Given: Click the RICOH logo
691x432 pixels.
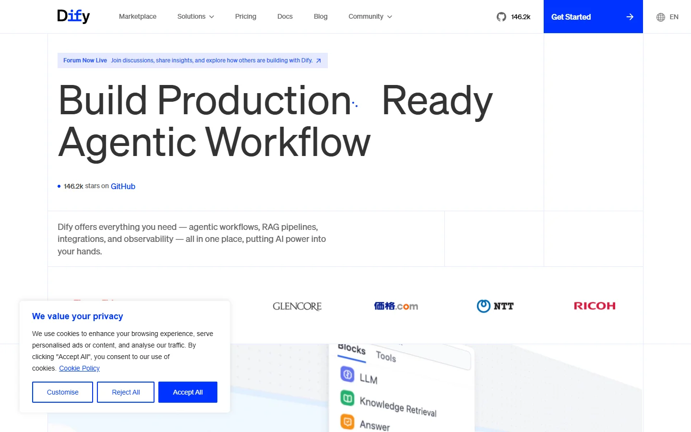Looking at the screenshot, I should pyautogui.click(x=595, y=306).
